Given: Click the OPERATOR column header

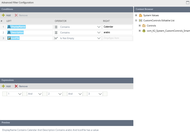Looking at the screenshot, I should [x=61, y=21].
